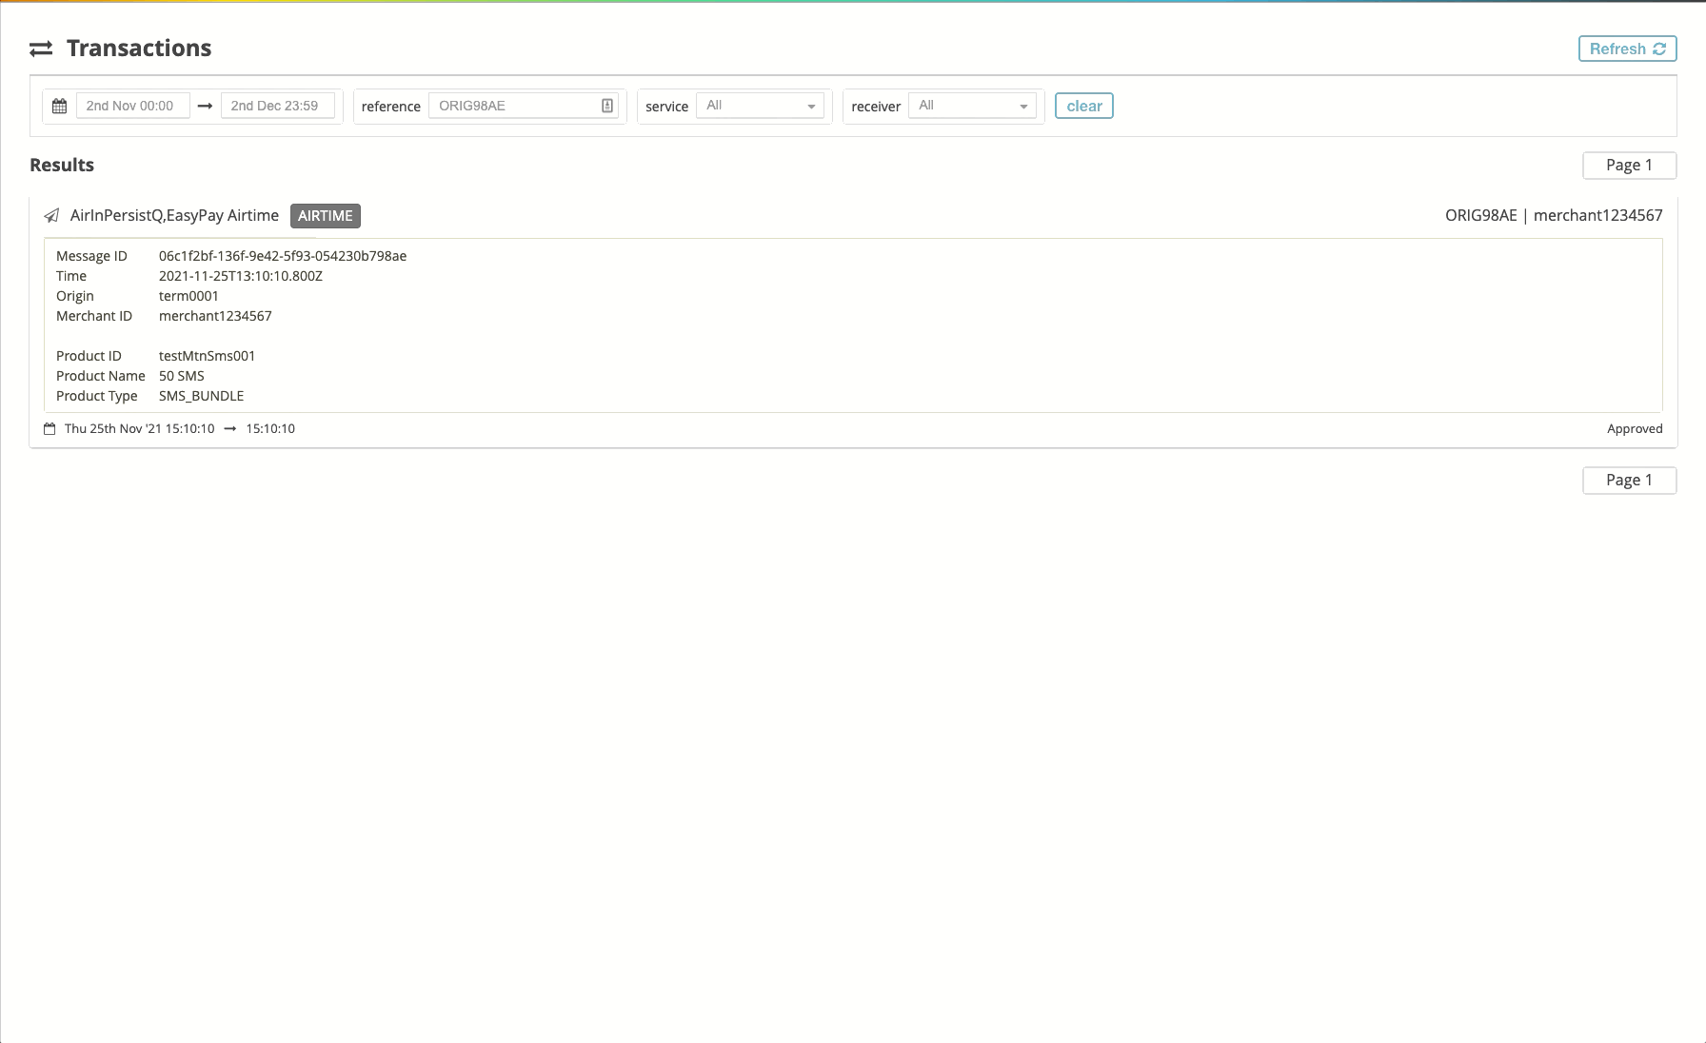Edit the end date 2nd Dec 23:59 field
The image size is (1706, 1043).
pyautogui.click(x=277, y=106)
